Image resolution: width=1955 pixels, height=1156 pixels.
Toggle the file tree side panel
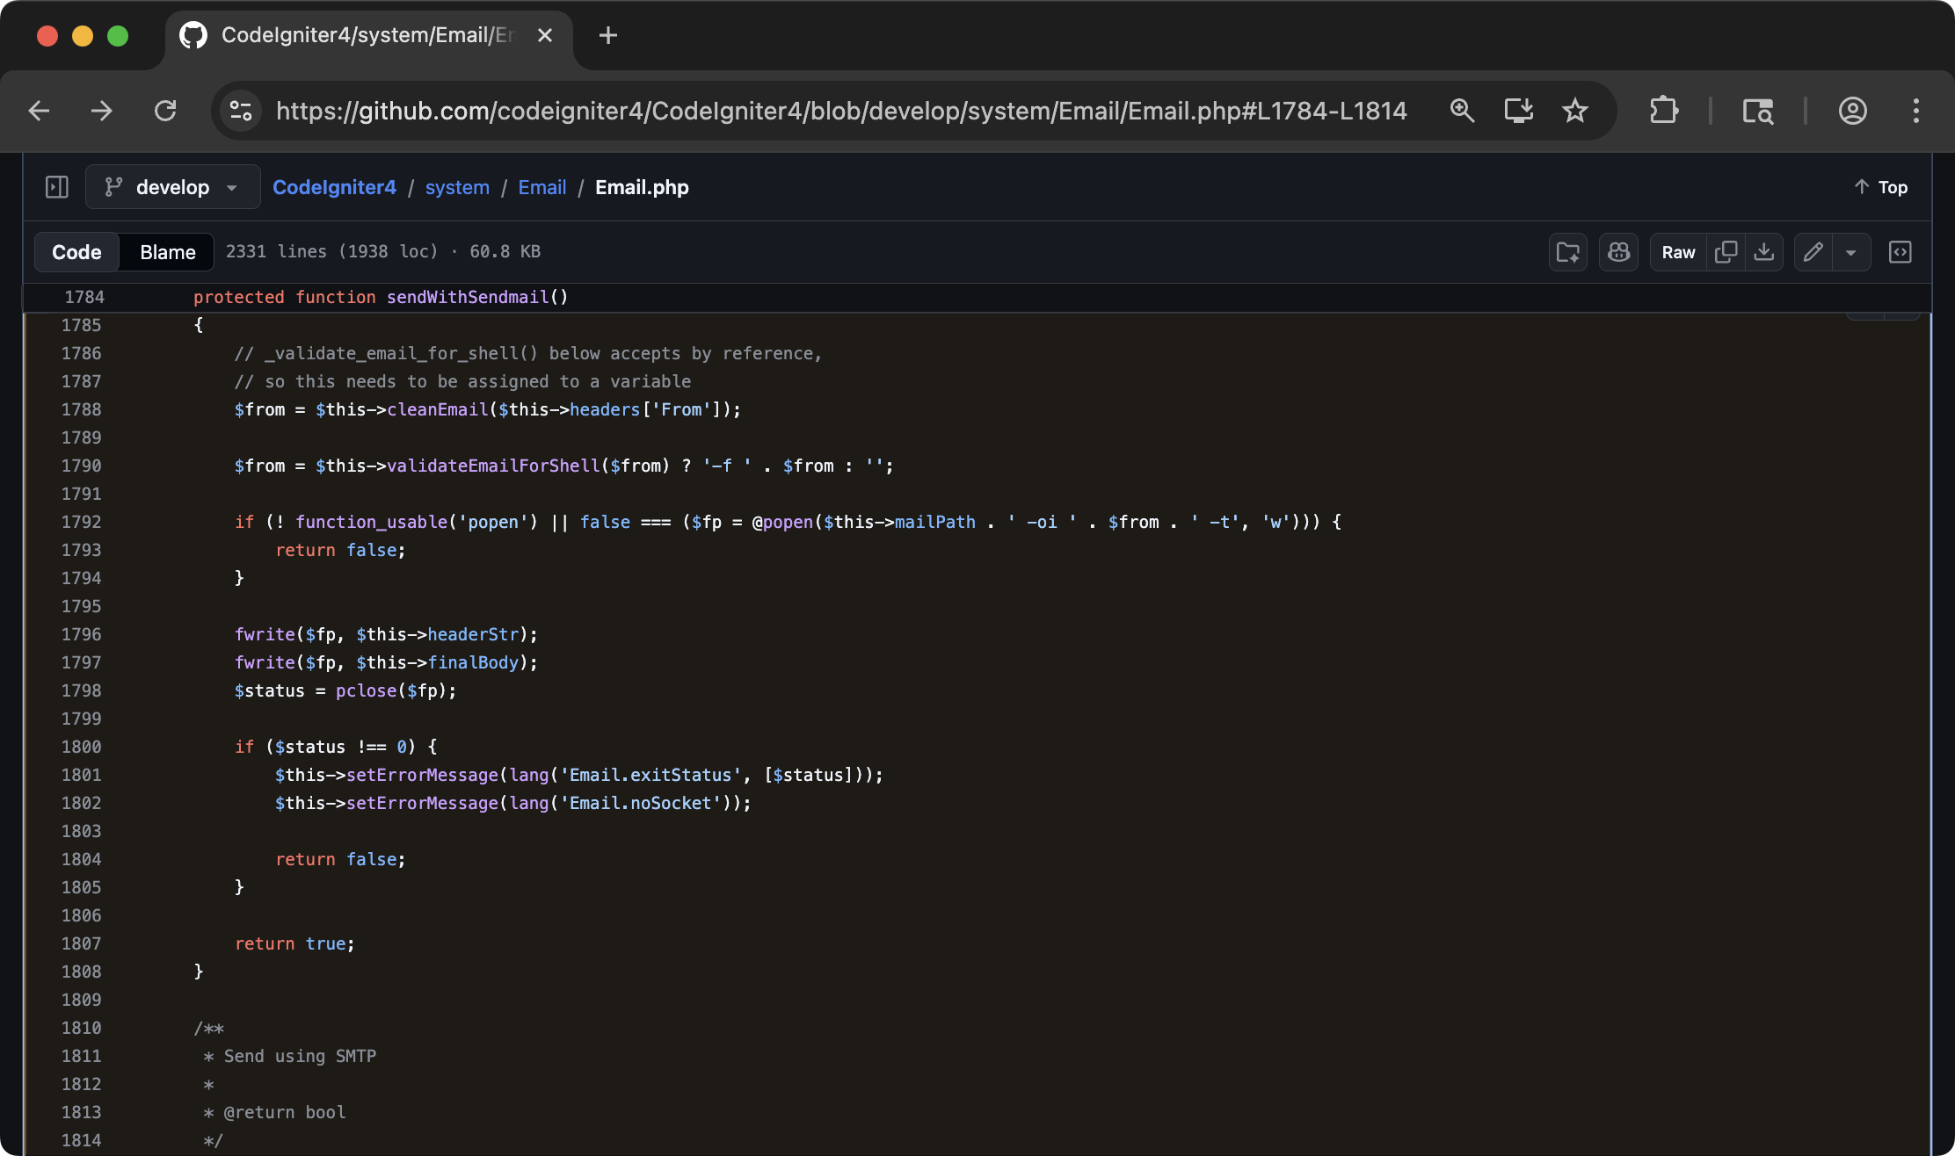point(56,187)
